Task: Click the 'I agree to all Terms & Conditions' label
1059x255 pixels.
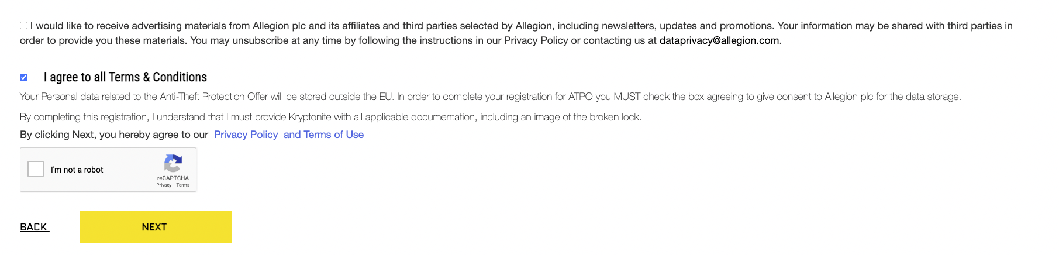Action: pos(125,77)
